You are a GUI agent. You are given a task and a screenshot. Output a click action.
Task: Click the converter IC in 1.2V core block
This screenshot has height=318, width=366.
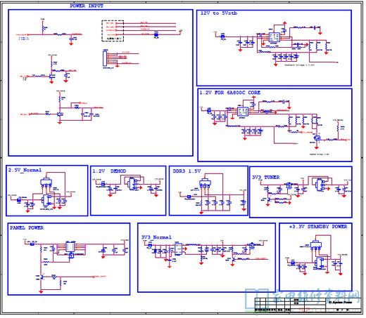(243, 112)
